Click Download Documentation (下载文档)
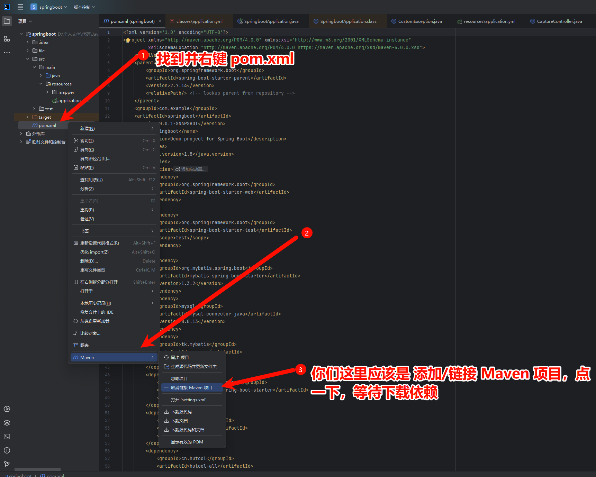The width and height of the screenshot is (596, 477). click(x=192, y=421)
